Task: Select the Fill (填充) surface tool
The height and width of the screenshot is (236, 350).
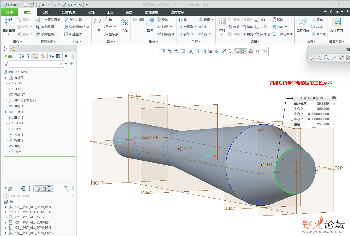Action: pos(317,19)
